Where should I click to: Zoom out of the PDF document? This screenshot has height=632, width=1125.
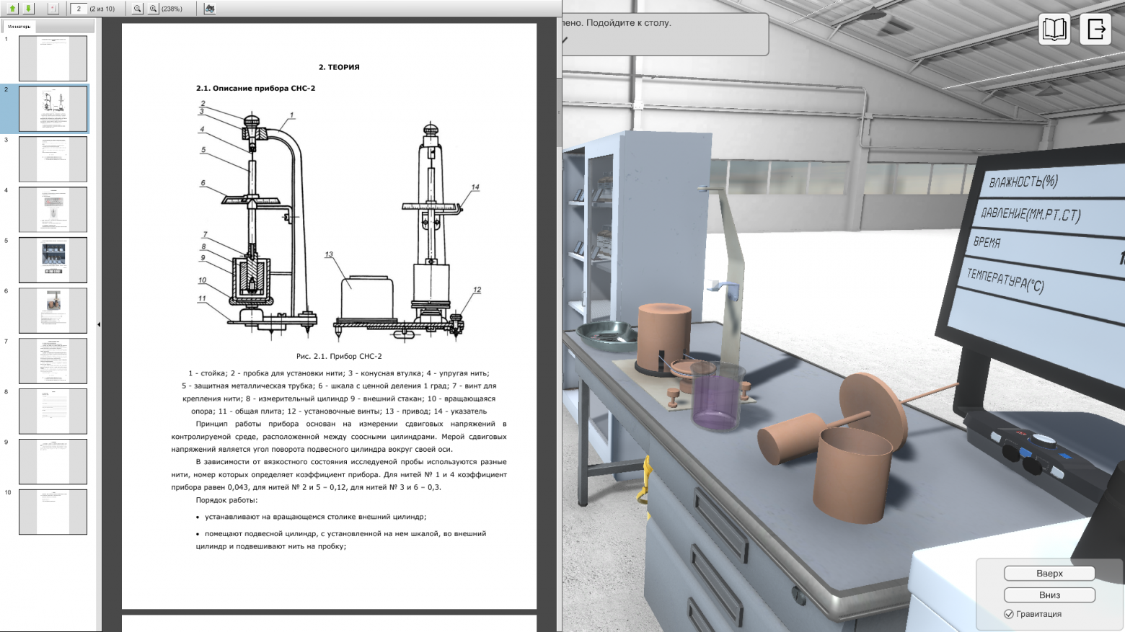click(138, 9)
